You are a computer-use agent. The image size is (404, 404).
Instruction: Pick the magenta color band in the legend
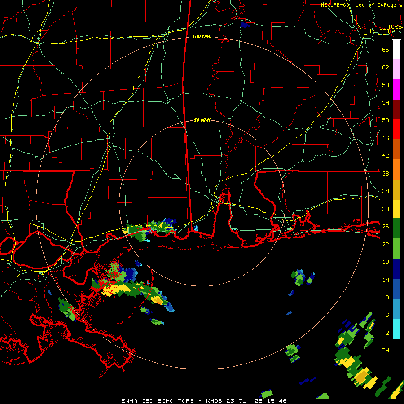click(396, 89)
